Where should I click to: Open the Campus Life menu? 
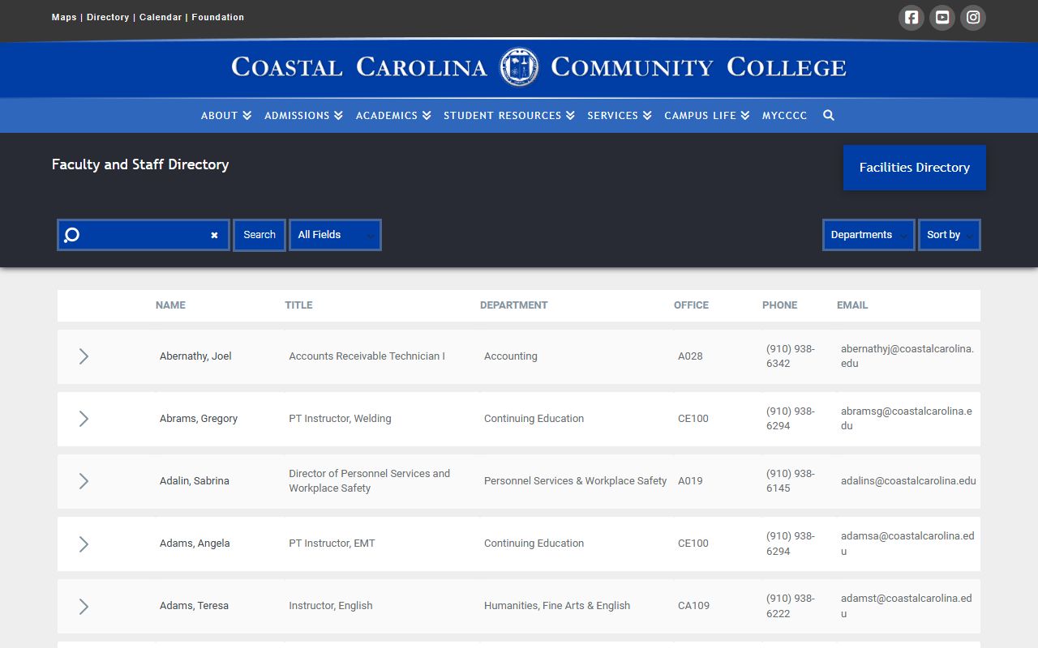(x=707, y=115)
